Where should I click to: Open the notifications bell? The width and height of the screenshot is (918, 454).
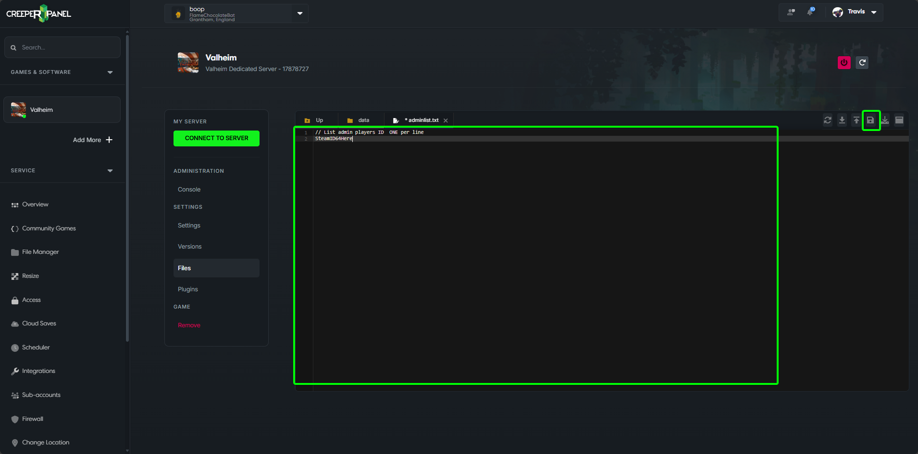(810, 12)
